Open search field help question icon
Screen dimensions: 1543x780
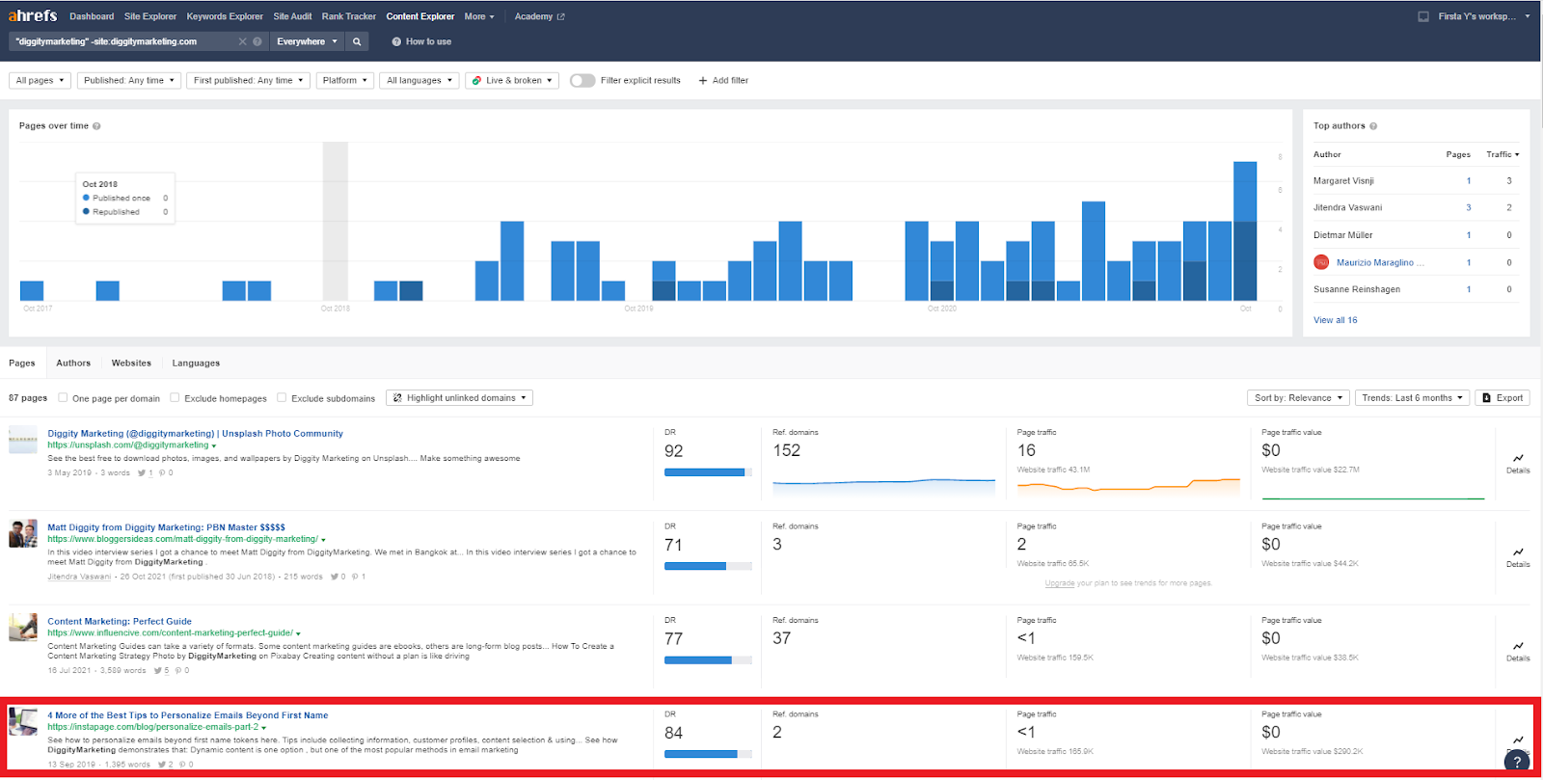coord(257,41)
